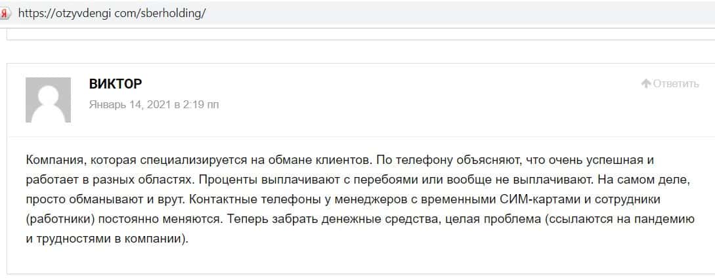
Task: Click the https:// part of the URL
Action: tap(37, 12)
